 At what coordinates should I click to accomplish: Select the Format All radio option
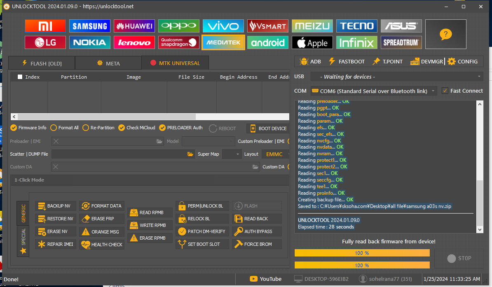[54, 128]
